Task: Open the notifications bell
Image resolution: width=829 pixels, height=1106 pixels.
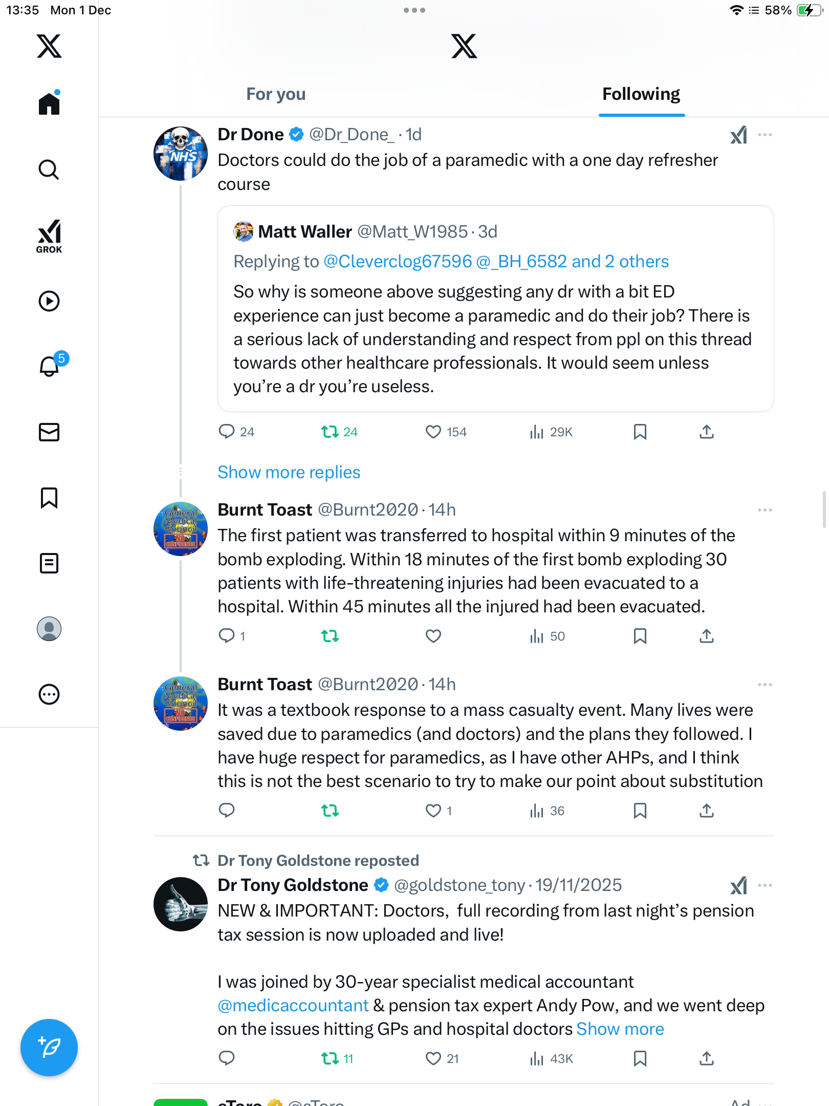Action: (49, 366)
